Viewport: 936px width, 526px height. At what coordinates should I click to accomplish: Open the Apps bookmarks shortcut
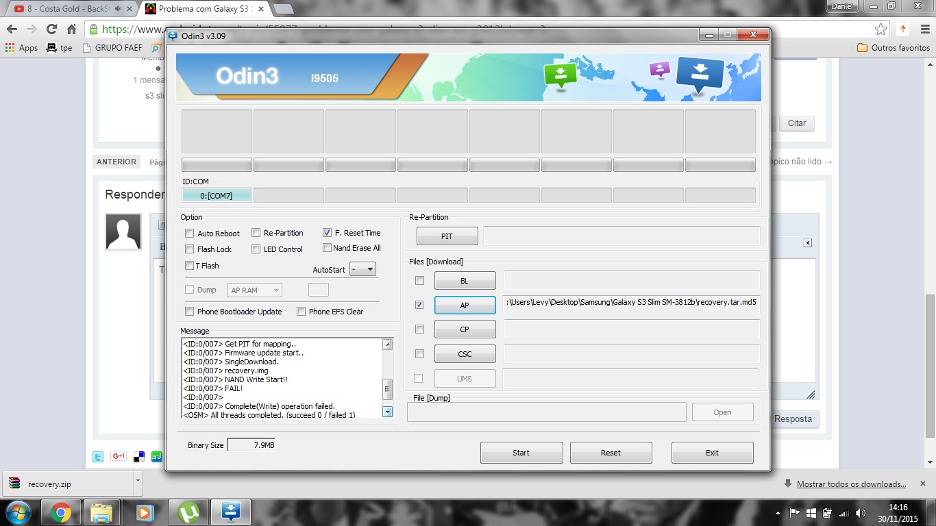tap(21, 48)
